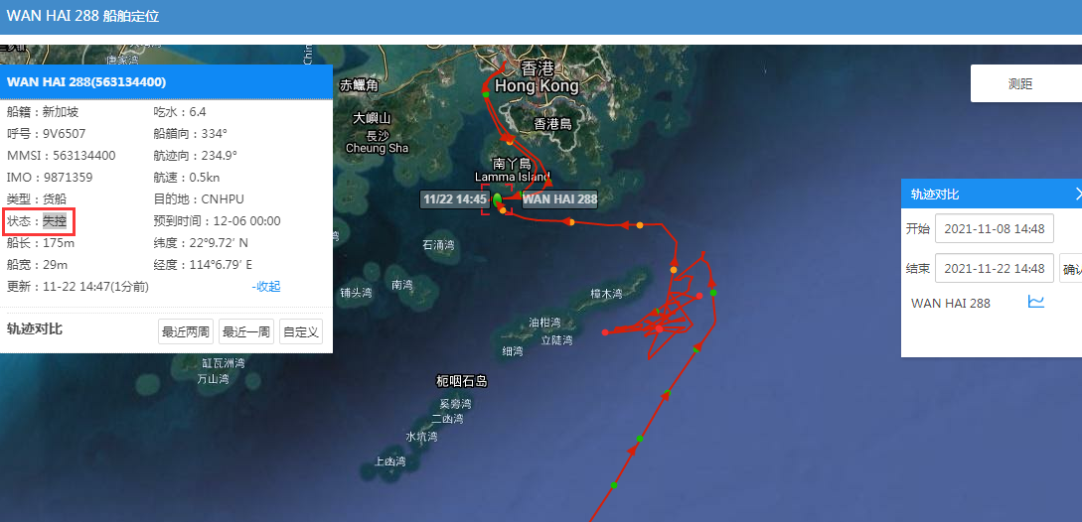Select the 最近一周 track range
Screen dimensions: 1082x522
pos(246,331)
